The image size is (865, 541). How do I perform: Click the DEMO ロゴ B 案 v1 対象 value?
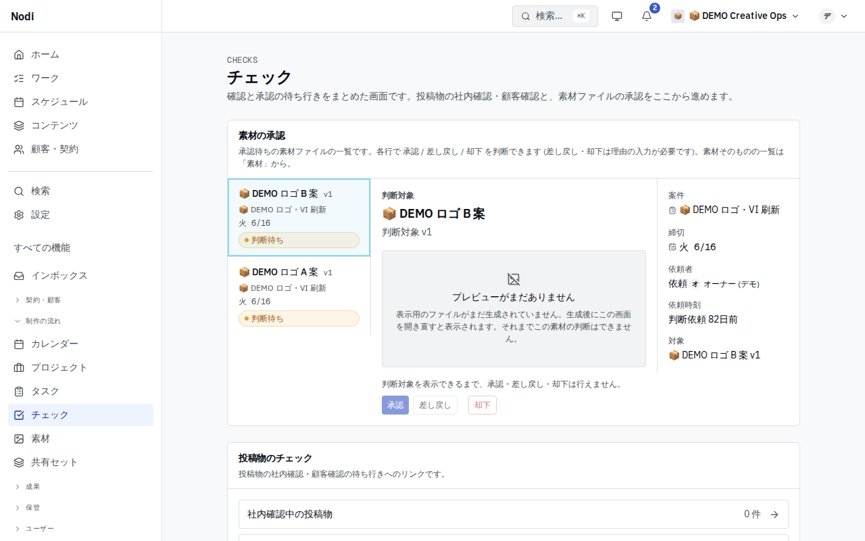click(x=714, y=355)
